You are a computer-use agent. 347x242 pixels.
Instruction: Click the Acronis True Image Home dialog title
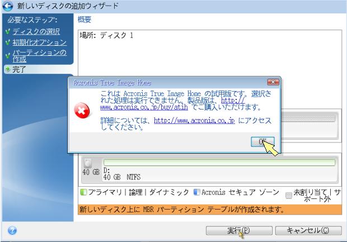[112, 82]
